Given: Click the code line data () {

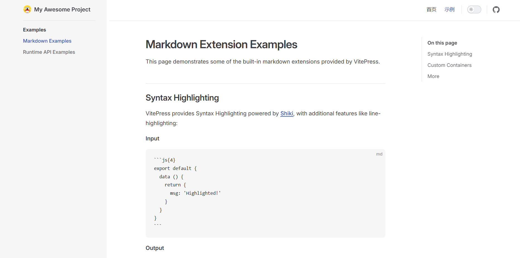Looking at the screenshot, I should pyautogui.click(x=171, y=177).
